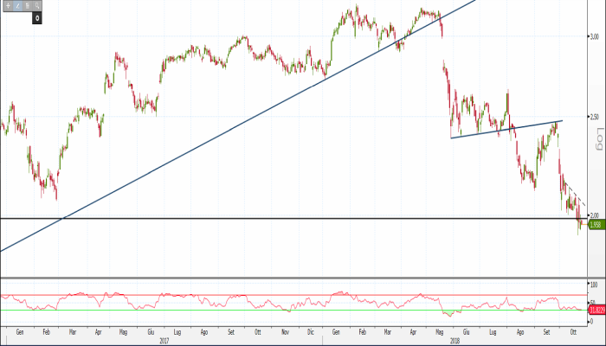
Task: Select the magnifier zoom tool
Action: (38, 5)
